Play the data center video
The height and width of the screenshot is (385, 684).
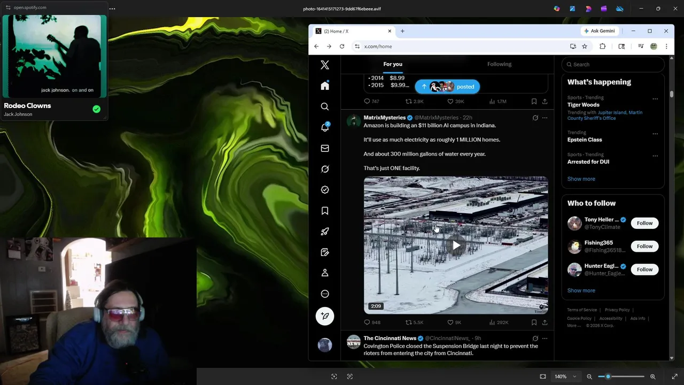(456, 245)
